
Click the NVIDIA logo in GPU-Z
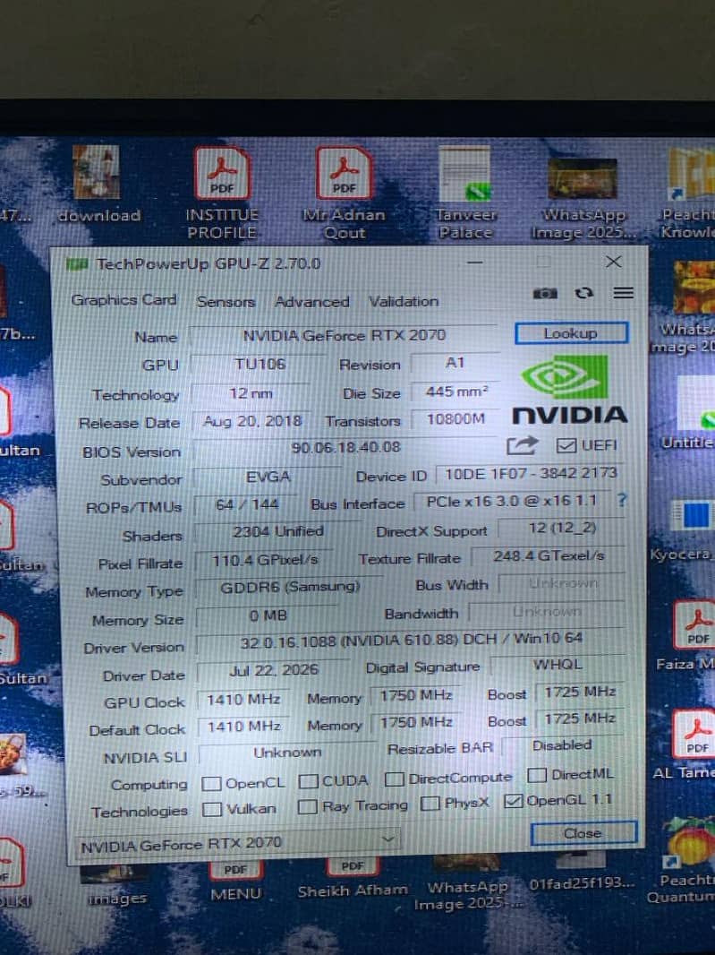tap(569, 390)
